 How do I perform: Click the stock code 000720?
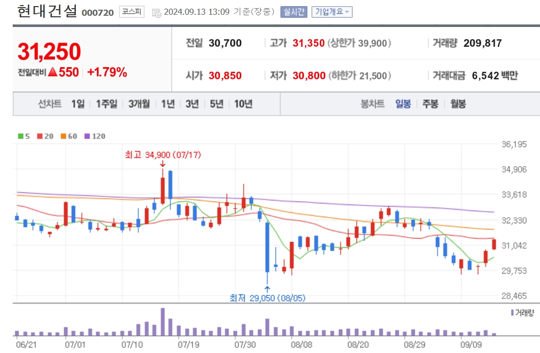point(97,13)
